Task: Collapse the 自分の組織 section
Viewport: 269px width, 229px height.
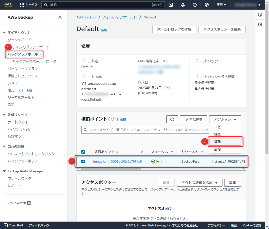Action: pos(4,146)
